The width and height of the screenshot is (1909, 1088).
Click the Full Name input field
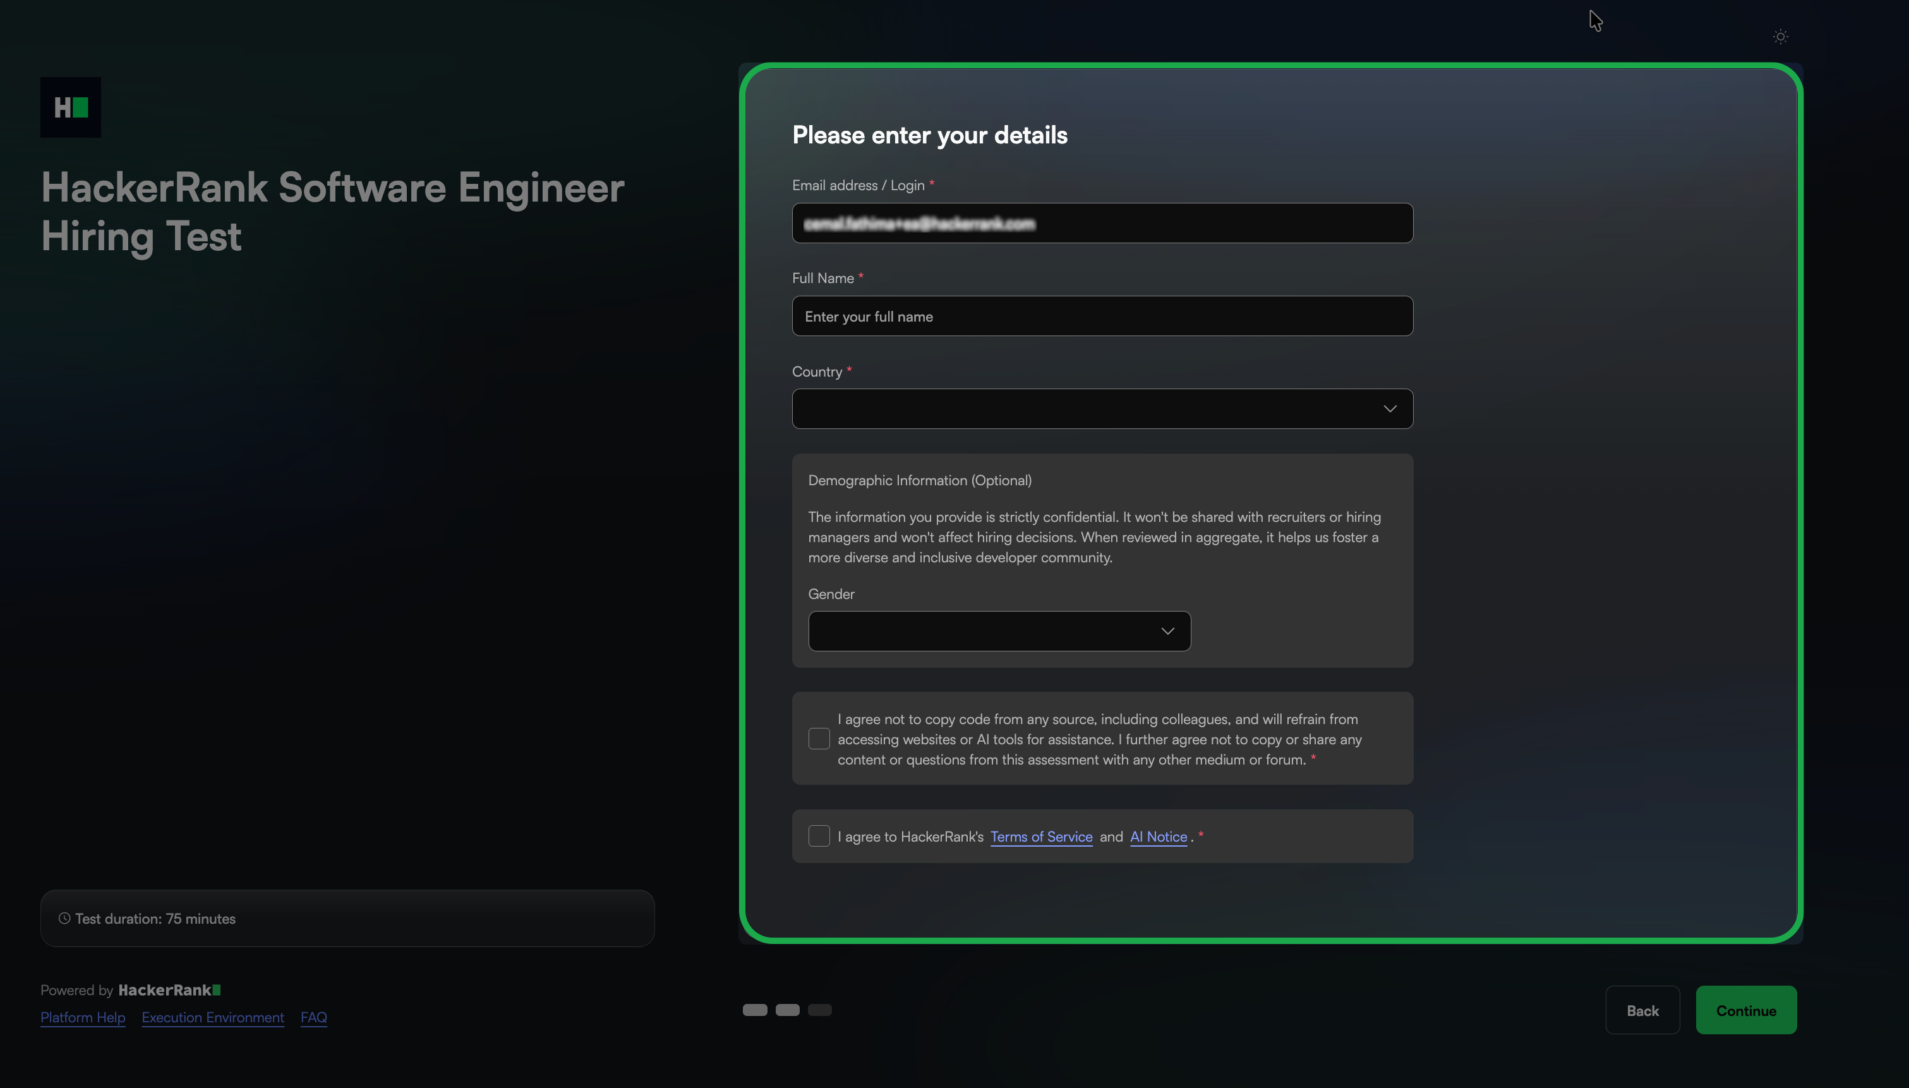[1102, 316]
